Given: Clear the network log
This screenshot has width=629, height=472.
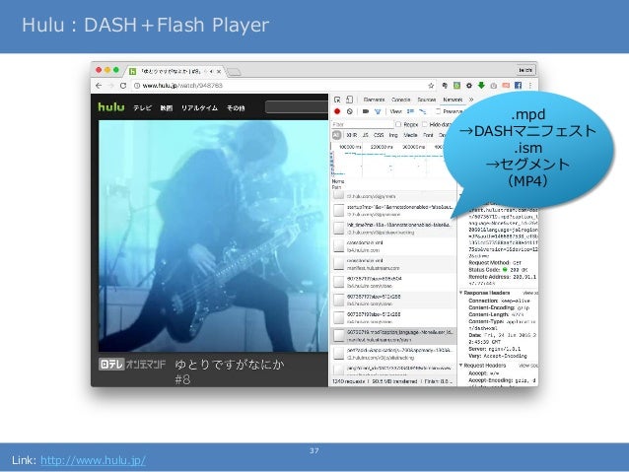Looking at the screenshot, I should click(350, 111).
